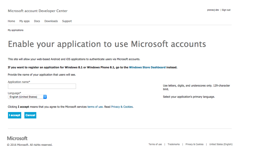Open footer Privacy & Cookies link
Image resolution: width=259 pixels, height=146 pixels.
pos(194,144)
